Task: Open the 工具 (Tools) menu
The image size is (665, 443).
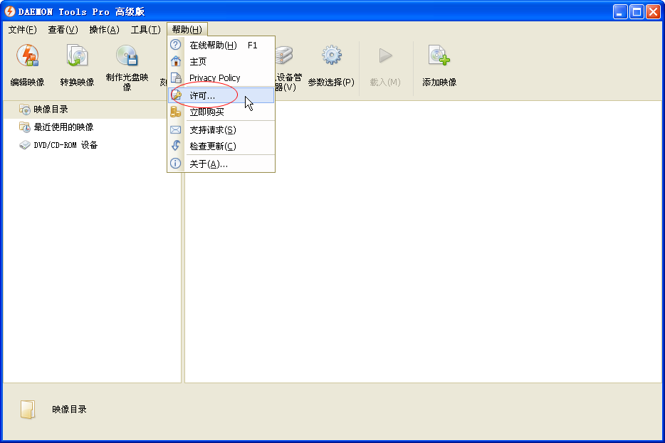Action: [x=145, y=30]
